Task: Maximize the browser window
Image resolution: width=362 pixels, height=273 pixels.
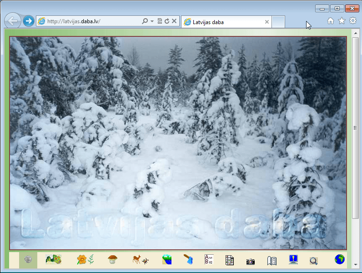Action: pos(337,9)
